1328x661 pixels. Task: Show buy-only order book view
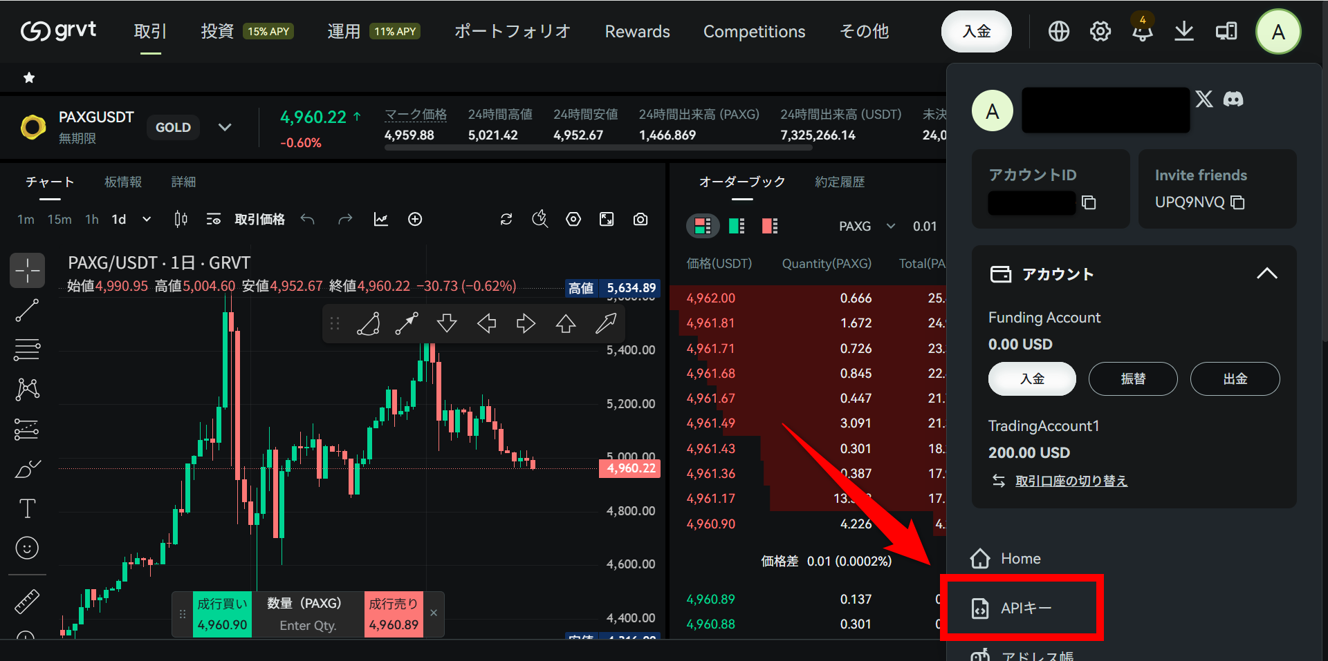click(737, 226)
